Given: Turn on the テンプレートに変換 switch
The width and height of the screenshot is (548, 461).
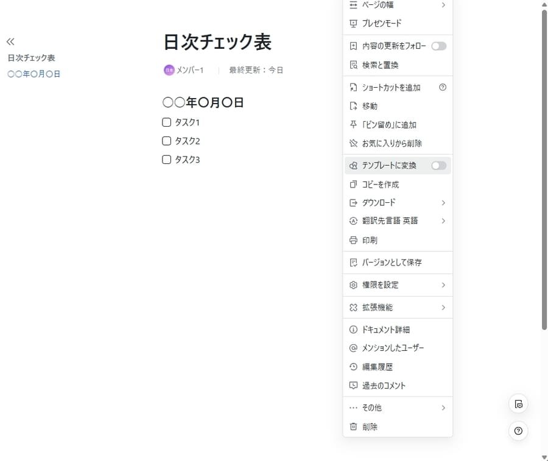Looking at the screenshot, I should pos(438,165).
